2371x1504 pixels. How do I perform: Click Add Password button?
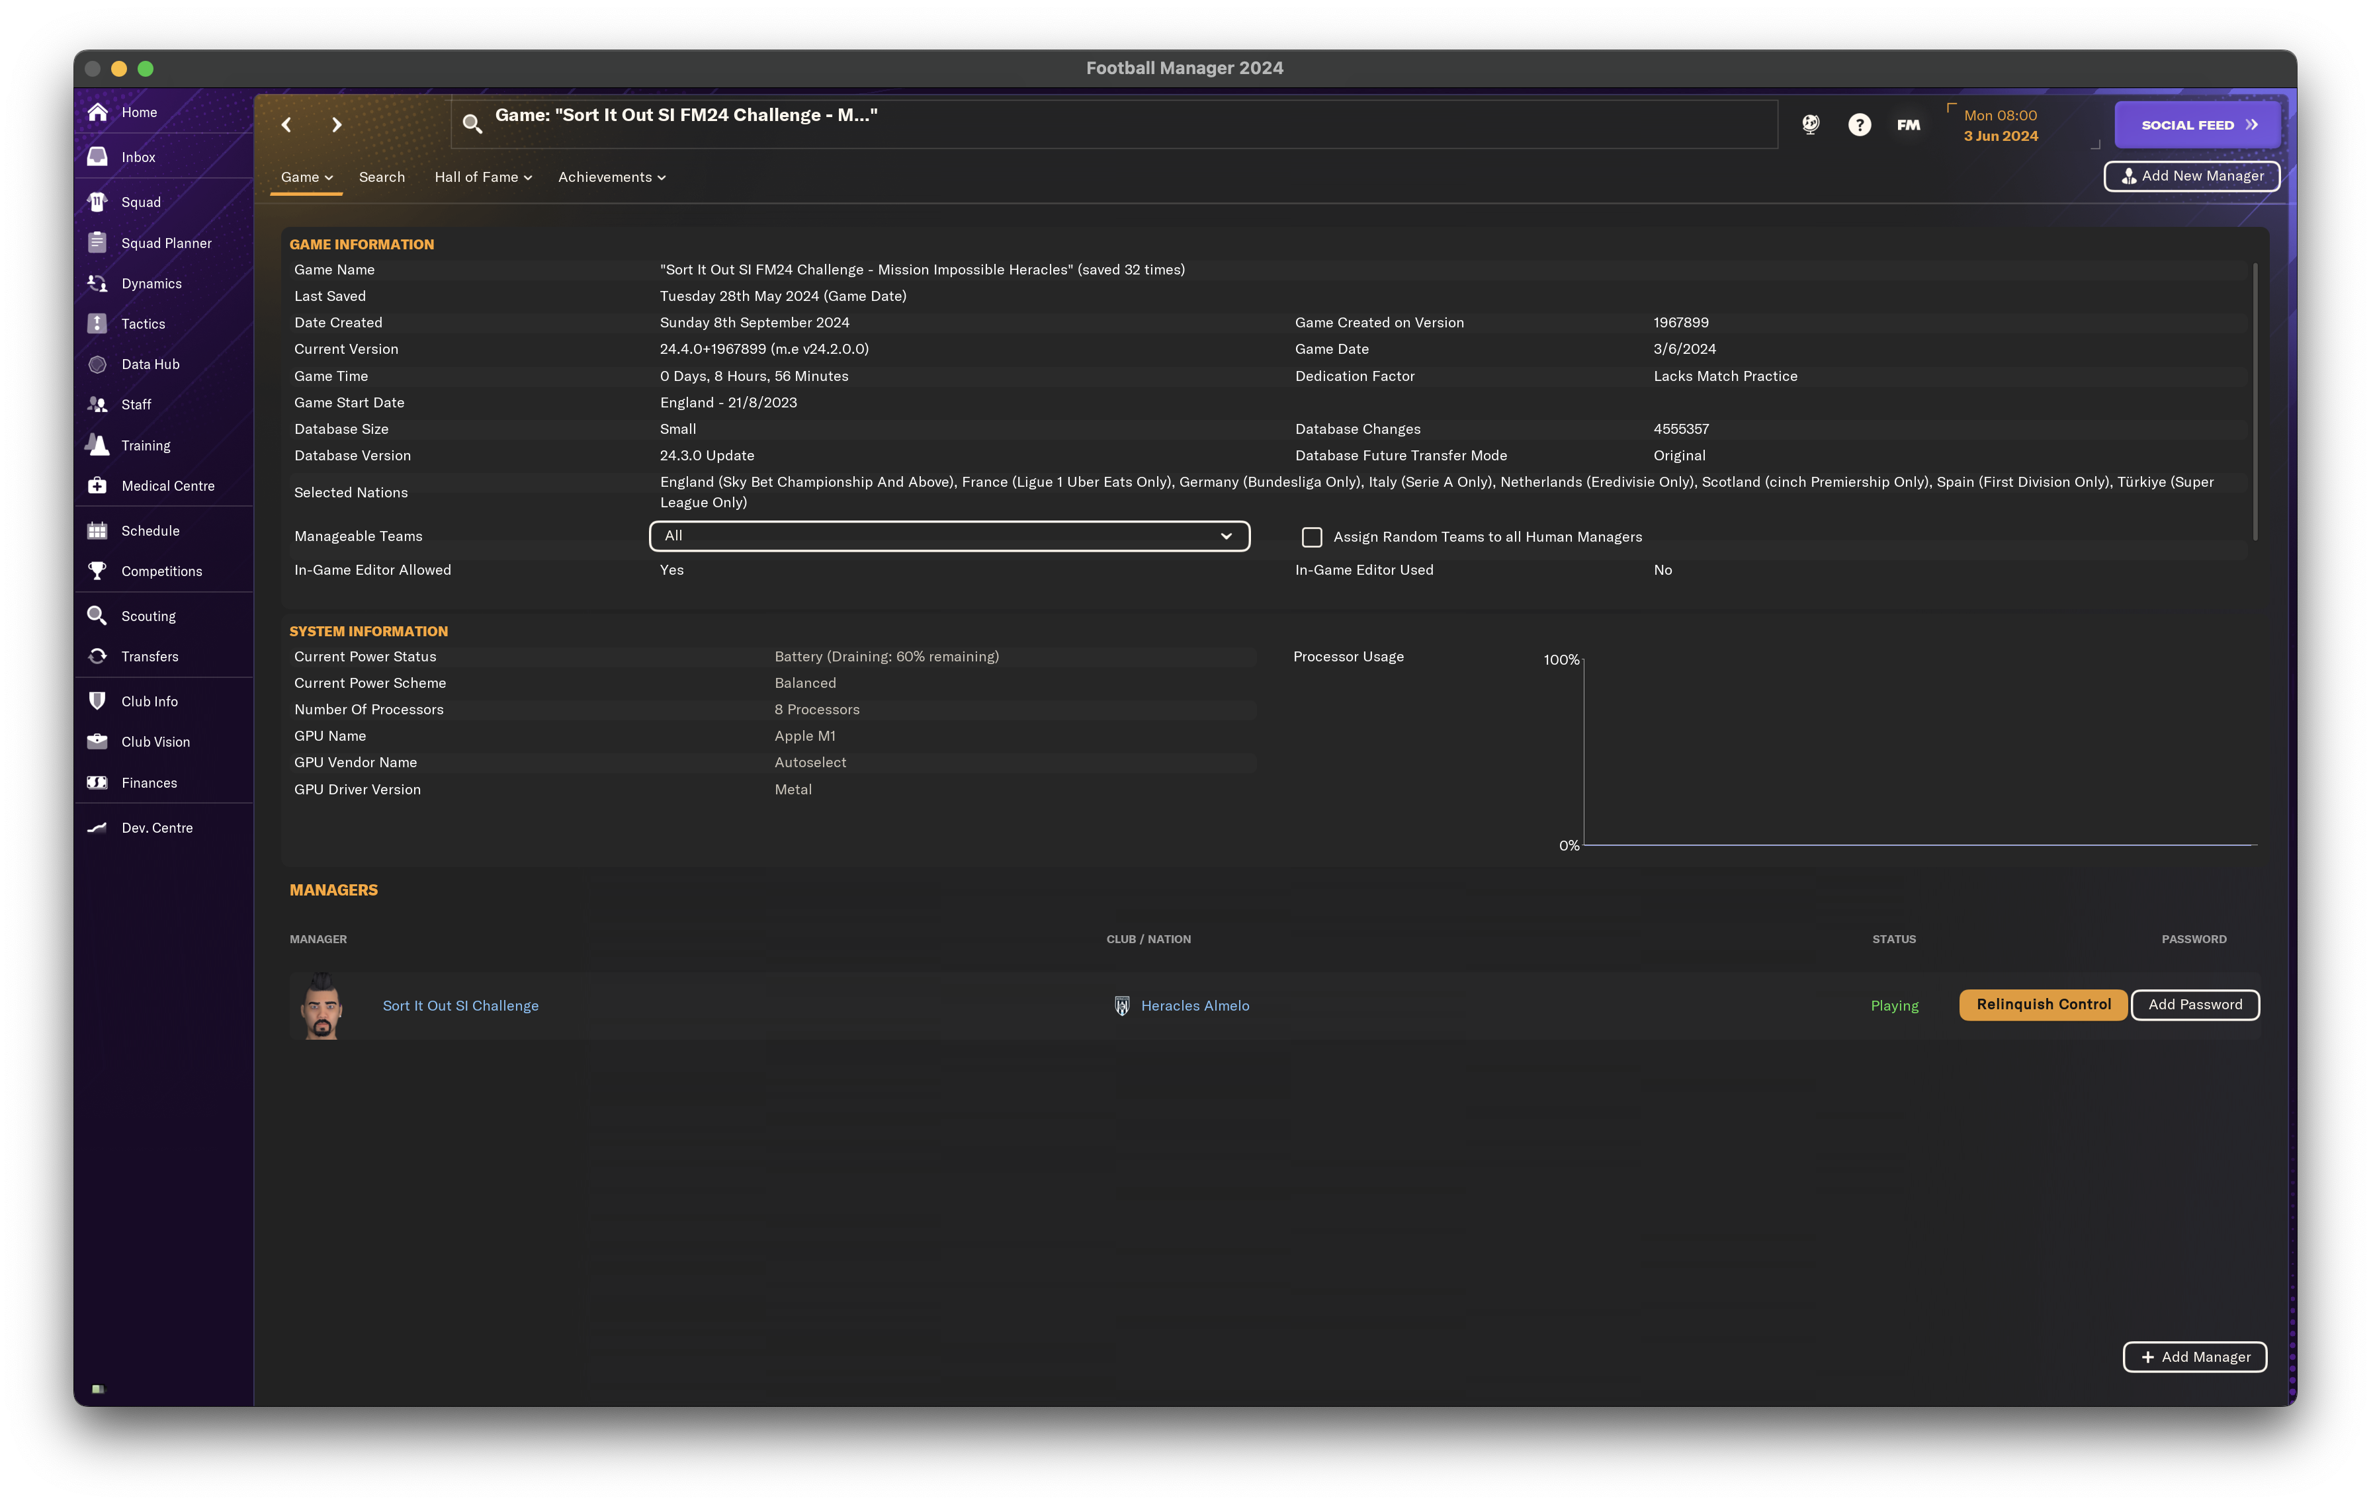pyautogui.click(x=2195, y=1004)
